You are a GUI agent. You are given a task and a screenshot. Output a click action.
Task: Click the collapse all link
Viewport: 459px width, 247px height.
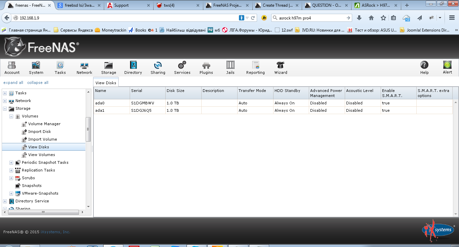38,83
